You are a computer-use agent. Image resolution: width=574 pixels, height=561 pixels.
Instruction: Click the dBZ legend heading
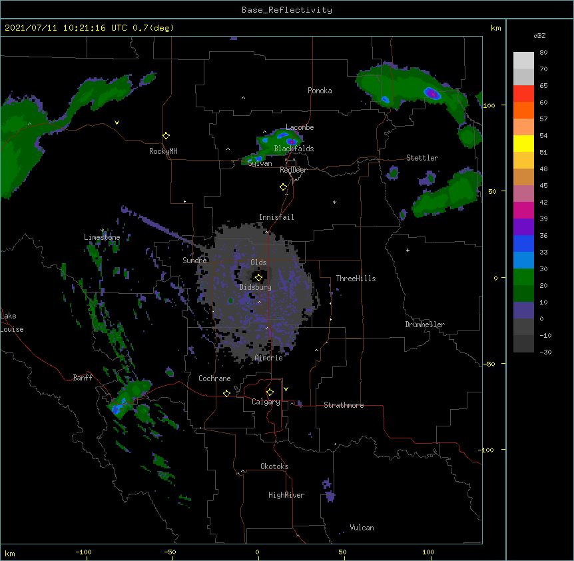point(539,35)
